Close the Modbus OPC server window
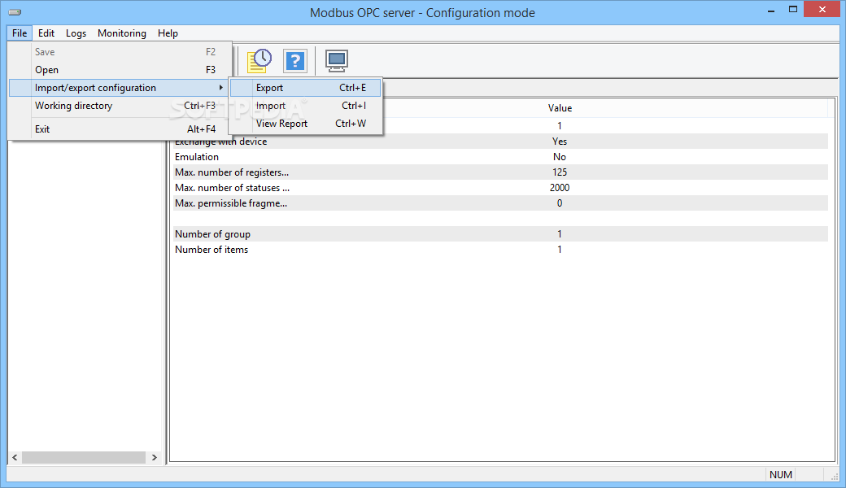 pos(822,9)
